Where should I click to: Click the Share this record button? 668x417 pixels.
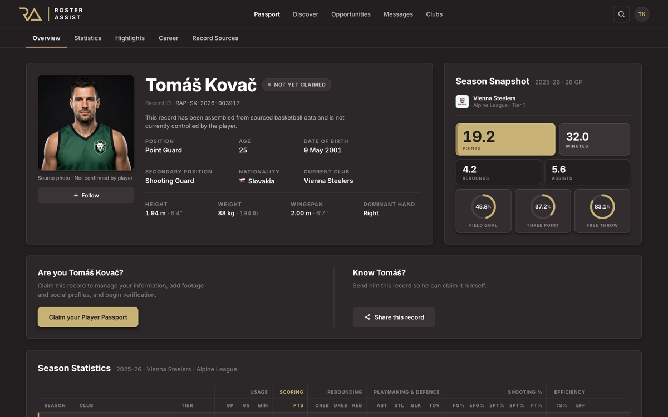(x=394, y=317)
